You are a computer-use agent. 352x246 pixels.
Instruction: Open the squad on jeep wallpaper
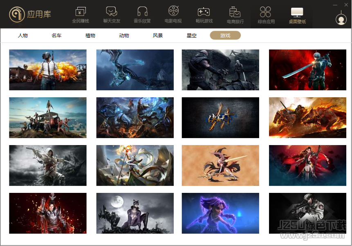pos(48,118)
